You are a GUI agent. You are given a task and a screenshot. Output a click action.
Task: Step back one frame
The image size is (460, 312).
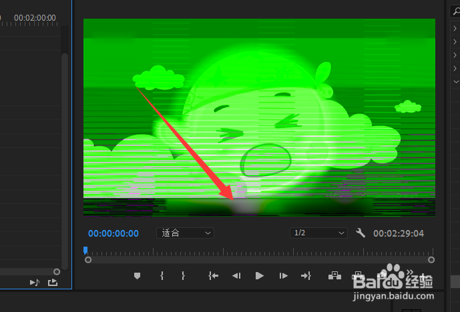click(236, 276)
